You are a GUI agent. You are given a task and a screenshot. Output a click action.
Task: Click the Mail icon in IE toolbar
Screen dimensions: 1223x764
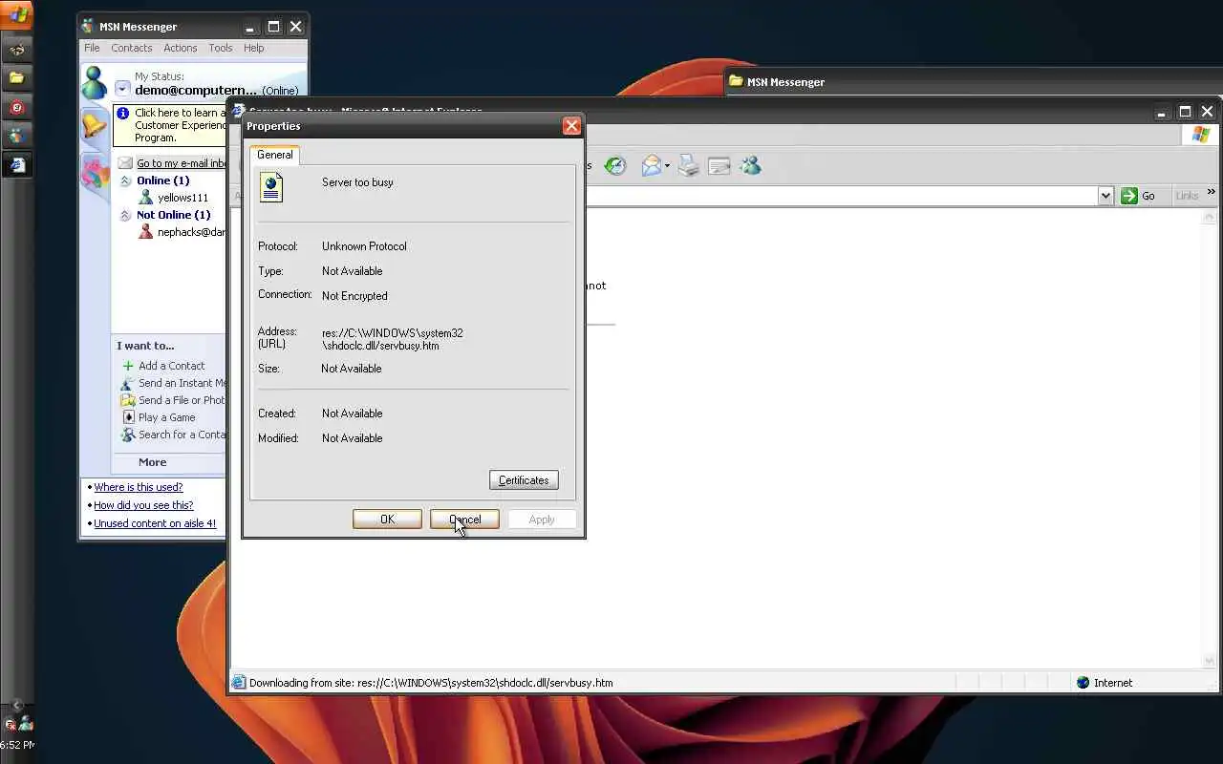652,166
